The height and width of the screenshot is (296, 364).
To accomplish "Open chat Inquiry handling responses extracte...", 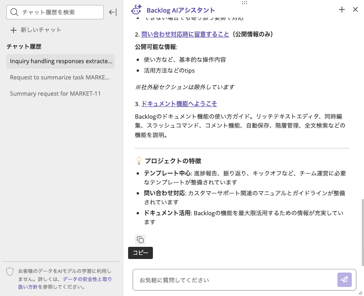I will click(x=60, y=61).
